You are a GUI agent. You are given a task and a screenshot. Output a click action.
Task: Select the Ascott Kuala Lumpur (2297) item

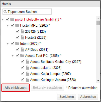click(50, 74)
